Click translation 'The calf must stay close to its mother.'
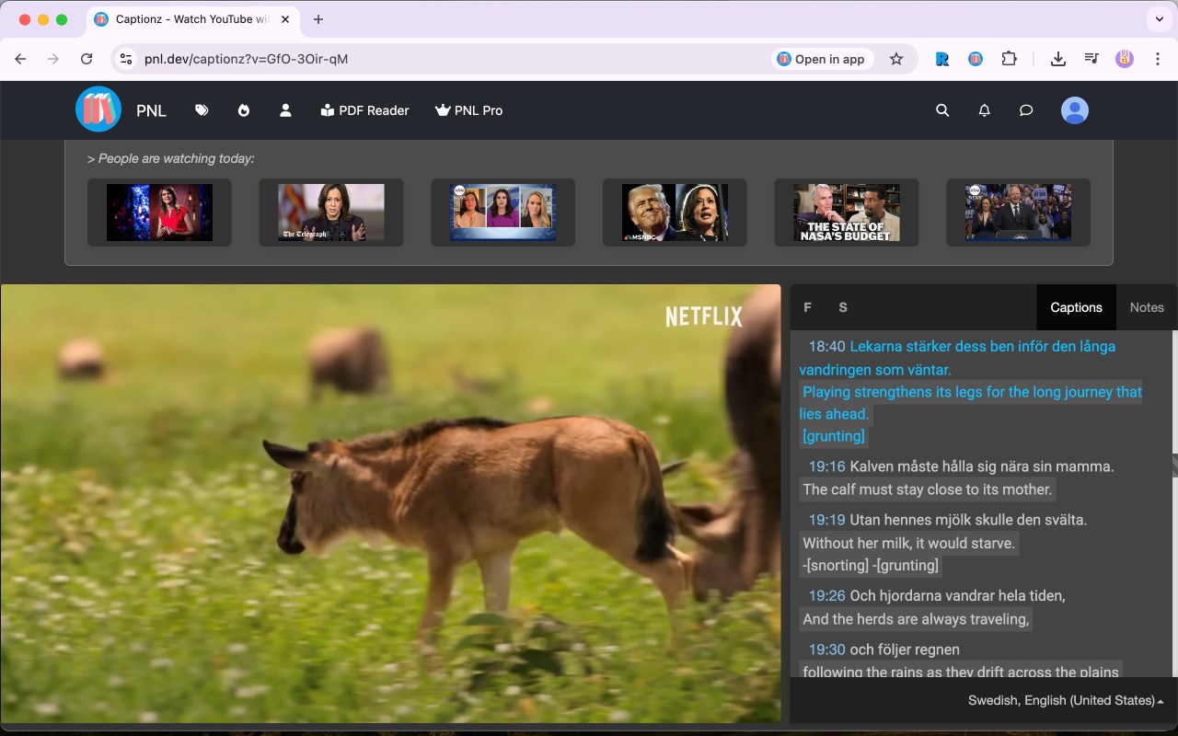This screenshot has width=1178, height=736. click(x=927, y=489)
